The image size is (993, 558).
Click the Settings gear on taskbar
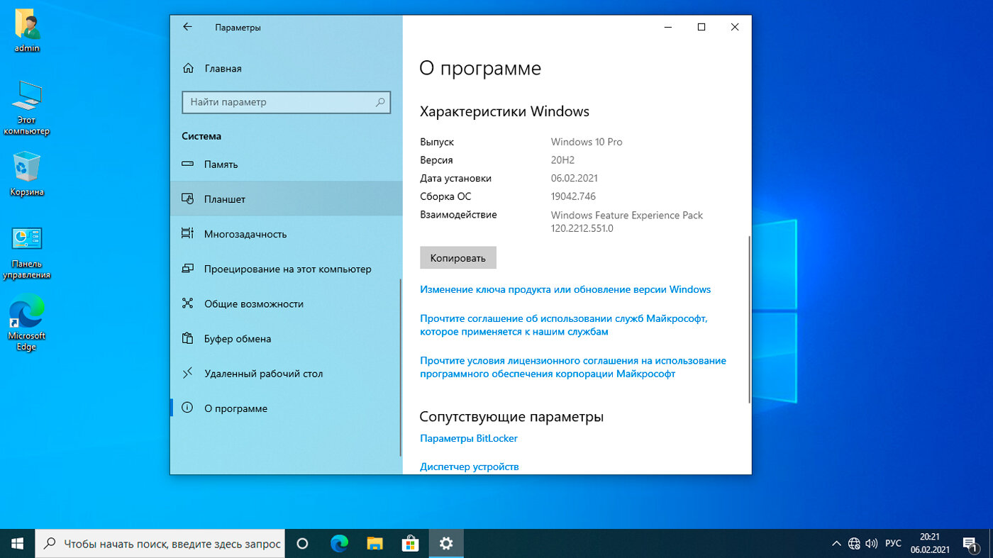coord(446,544)
